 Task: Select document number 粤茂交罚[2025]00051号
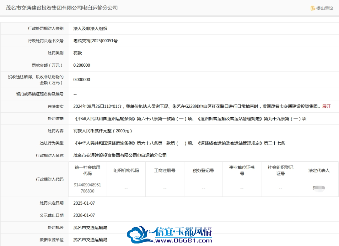(95, 41)
